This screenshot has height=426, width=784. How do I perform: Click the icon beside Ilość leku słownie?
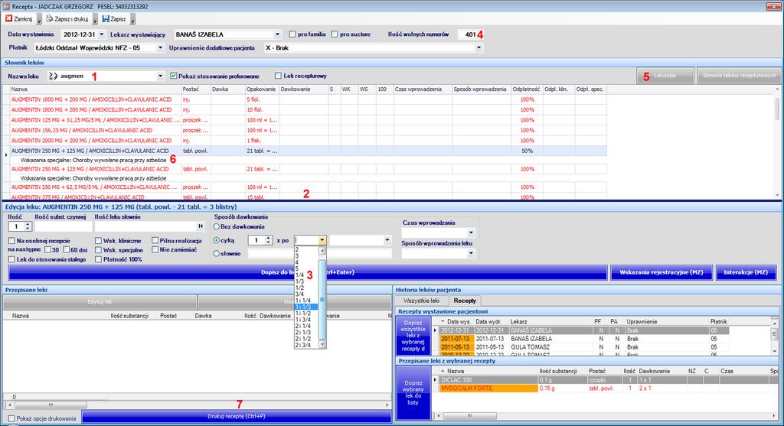[201, 226]
